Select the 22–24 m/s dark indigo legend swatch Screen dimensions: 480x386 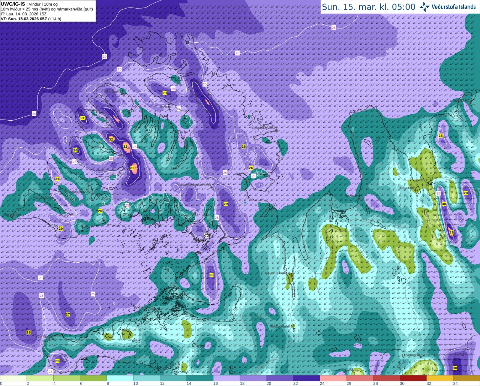(307, 378)
